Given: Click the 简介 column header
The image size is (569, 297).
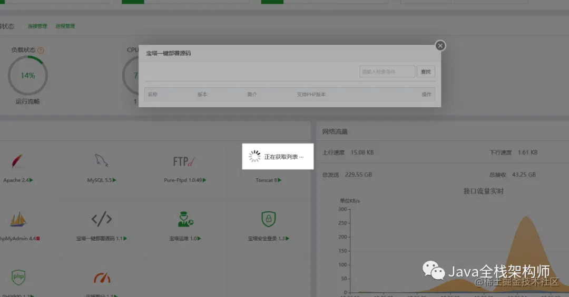Looking at the screenshot, I should [252, 94].
